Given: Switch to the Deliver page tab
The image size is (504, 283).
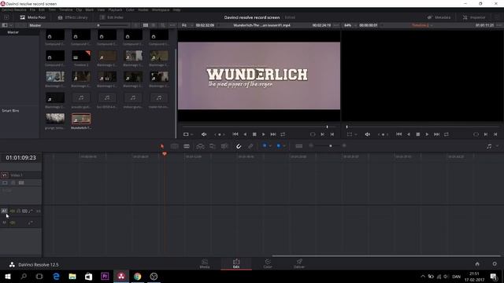Looking at the screenshot, I should coord(299,264).
